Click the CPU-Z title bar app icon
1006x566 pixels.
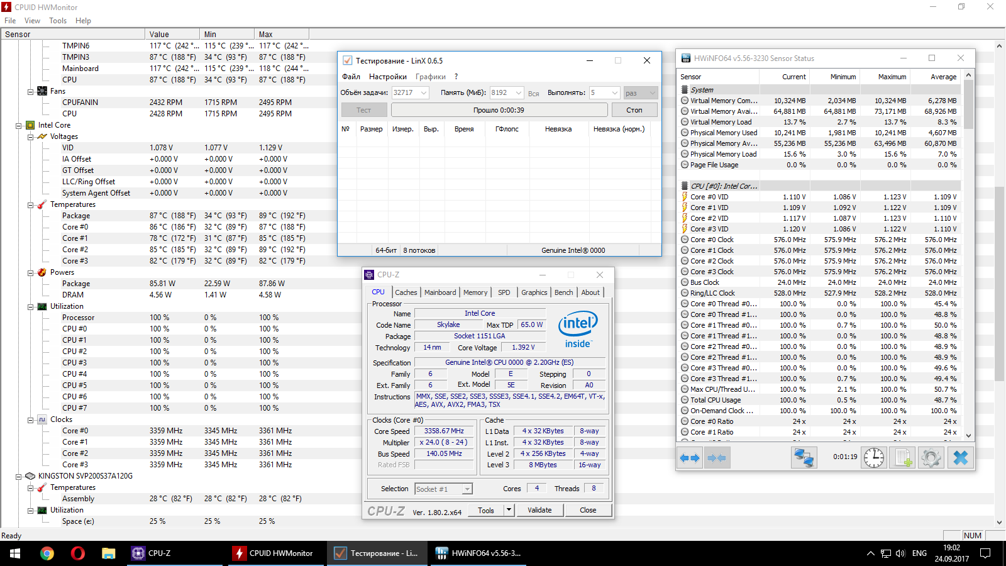click(x=370, y=275)
